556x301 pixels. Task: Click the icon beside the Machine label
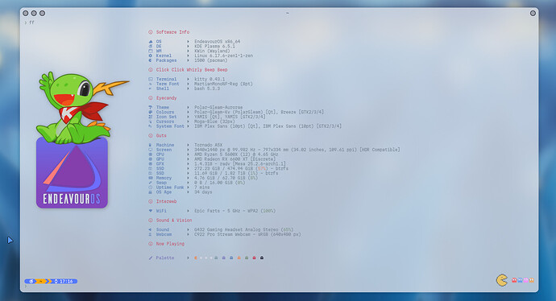click(151, 145)
